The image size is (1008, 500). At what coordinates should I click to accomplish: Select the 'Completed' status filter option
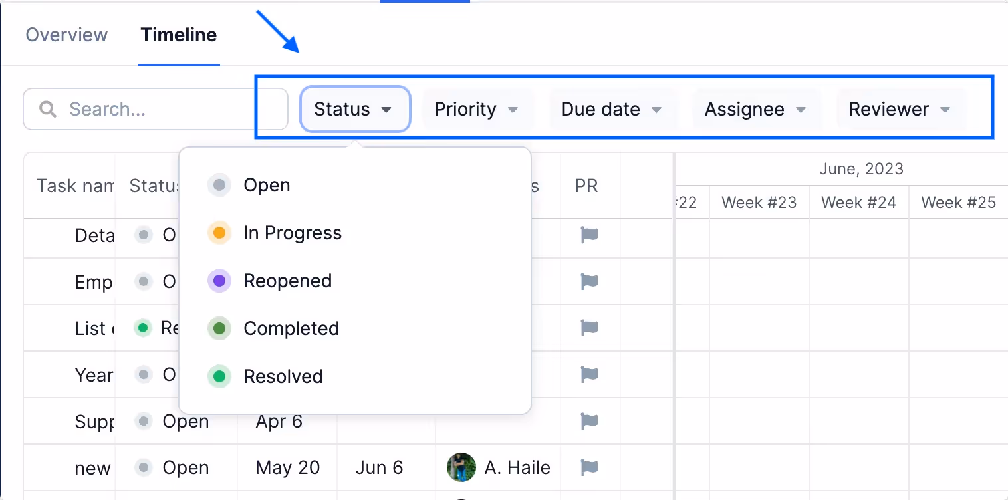pos(291,328)
